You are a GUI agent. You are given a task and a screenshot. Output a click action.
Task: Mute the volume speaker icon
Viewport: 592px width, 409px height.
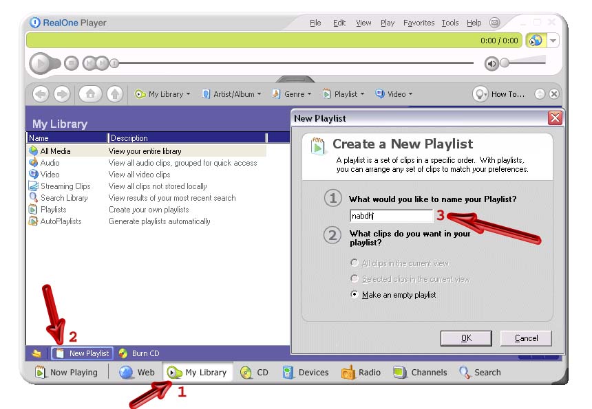(x=491, y=64)
